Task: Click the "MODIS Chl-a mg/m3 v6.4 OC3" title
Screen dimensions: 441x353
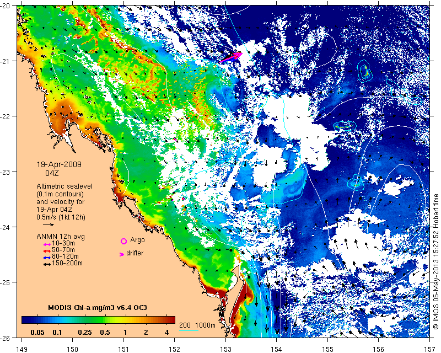Action: pyautogui.click(x=98, y=307)
